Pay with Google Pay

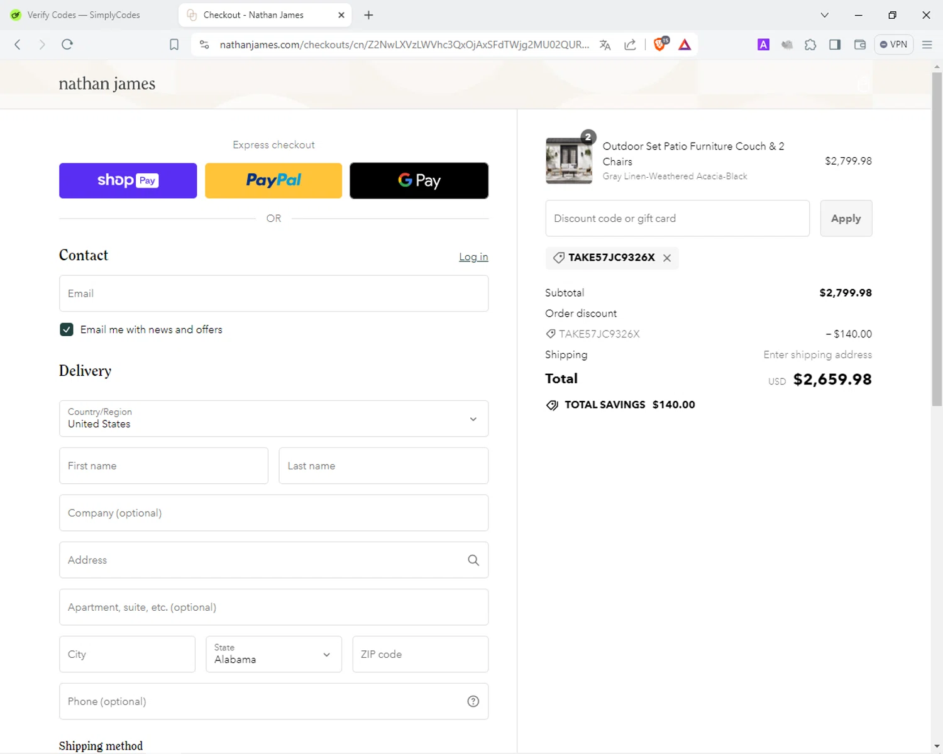click(419, 180)
